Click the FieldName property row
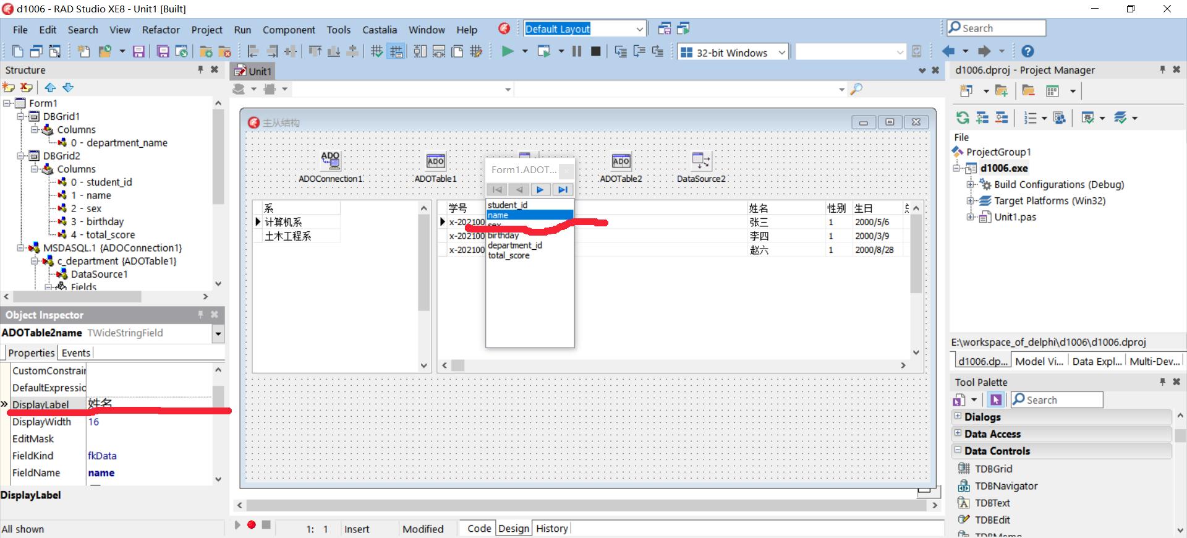Screen dimensions: 1187x538 112,472
